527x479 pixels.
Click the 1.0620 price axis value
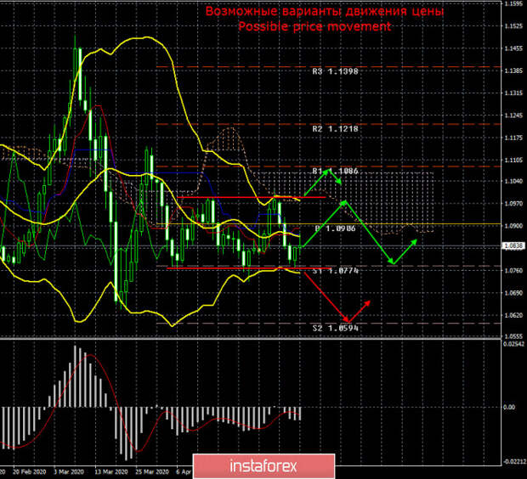[x=513, y=315]
